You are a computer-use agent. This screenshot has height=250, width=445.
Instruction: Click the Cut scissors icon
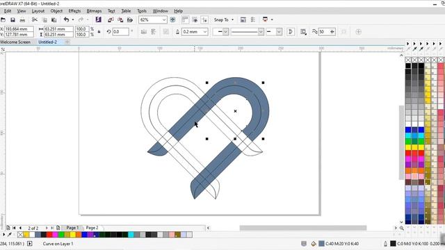(35, 19)
